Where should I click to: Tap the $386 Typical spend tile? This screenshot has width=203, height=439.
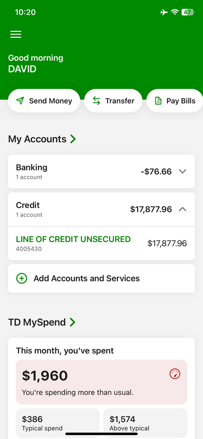[58, 423]
